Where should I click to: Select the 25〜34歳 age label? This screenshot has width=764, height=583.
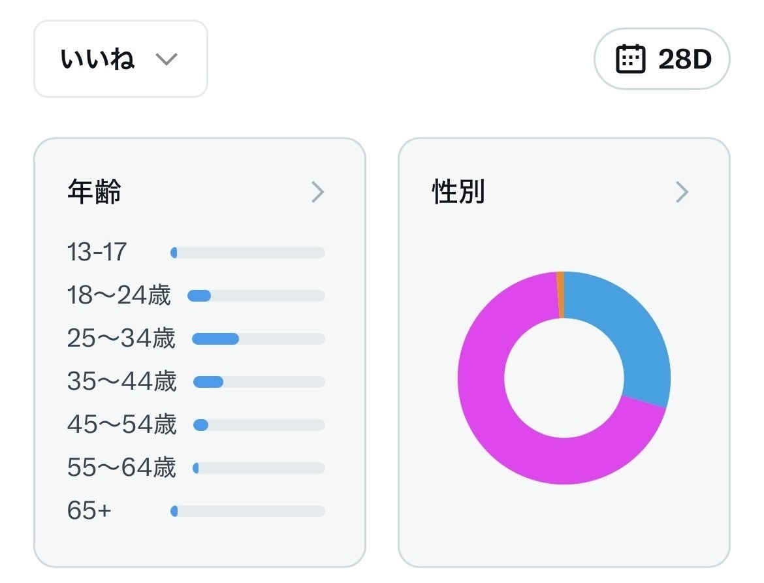[x=121, y=339]
